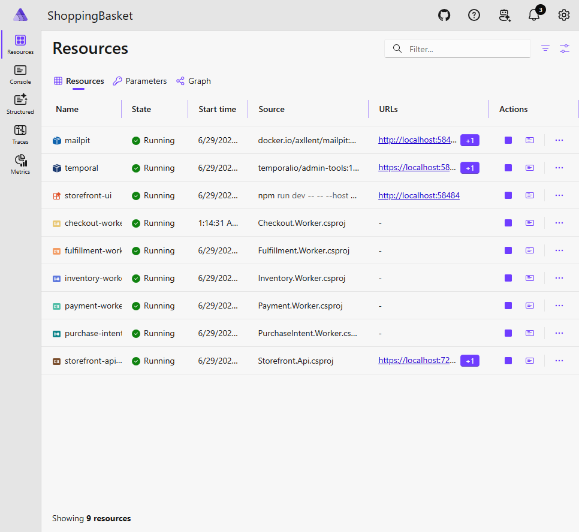View console logs for storefront-api

[529, 361]
